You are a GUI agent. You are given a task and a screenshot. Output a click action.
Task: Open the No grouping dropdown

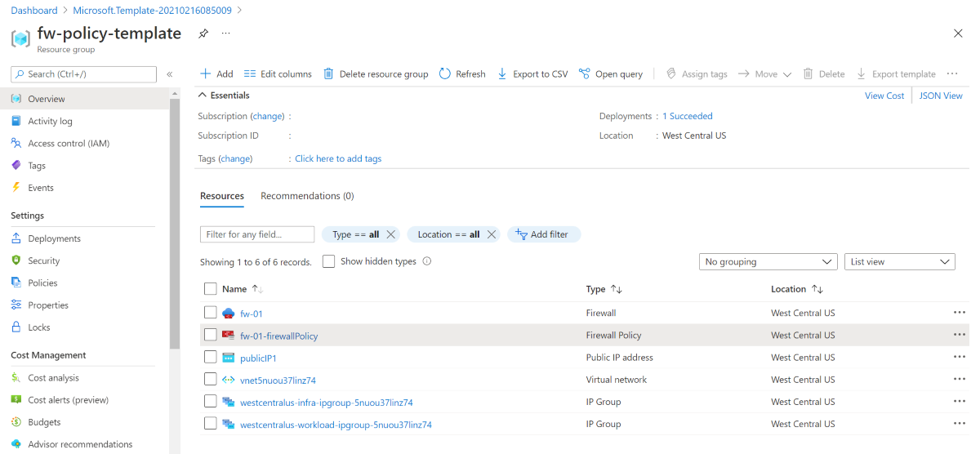768,262
